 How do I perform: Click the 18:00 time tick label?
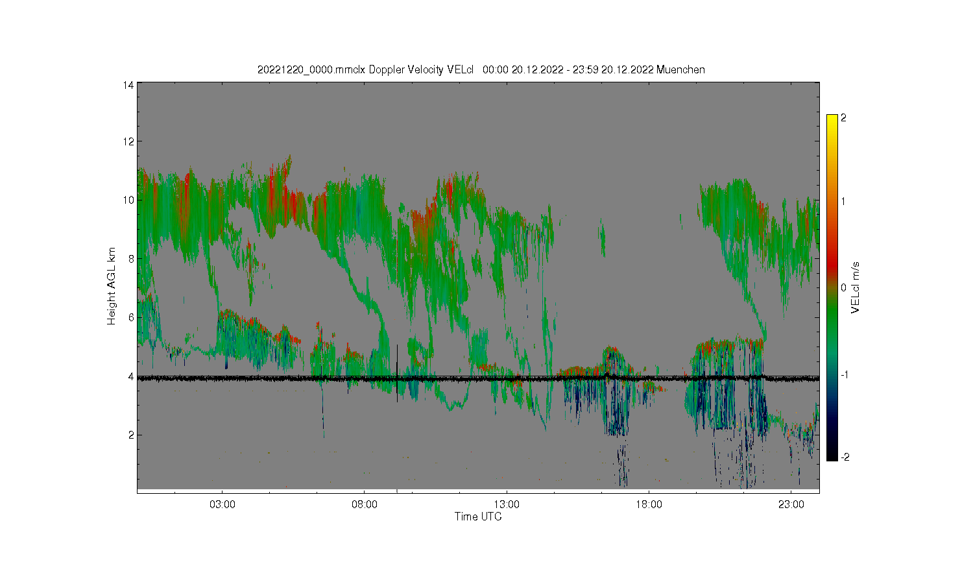coord(649,504)
